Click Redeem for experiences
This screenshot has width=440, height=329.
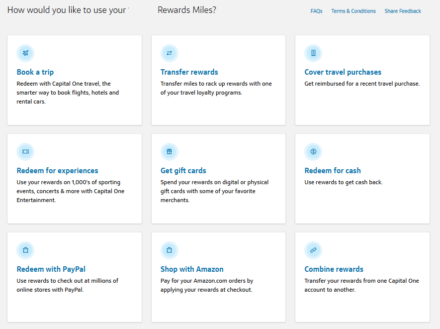57,170
